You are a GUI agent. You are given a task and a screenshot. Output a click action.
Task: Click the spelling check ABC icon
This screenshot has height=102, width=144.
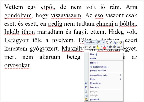[x=86, y=83]
